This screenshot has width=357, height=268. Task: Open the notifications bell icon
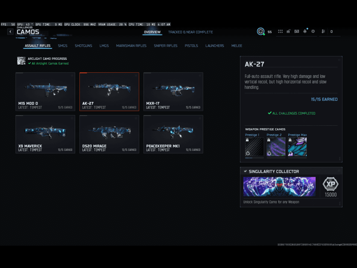[x=305, y=31]
